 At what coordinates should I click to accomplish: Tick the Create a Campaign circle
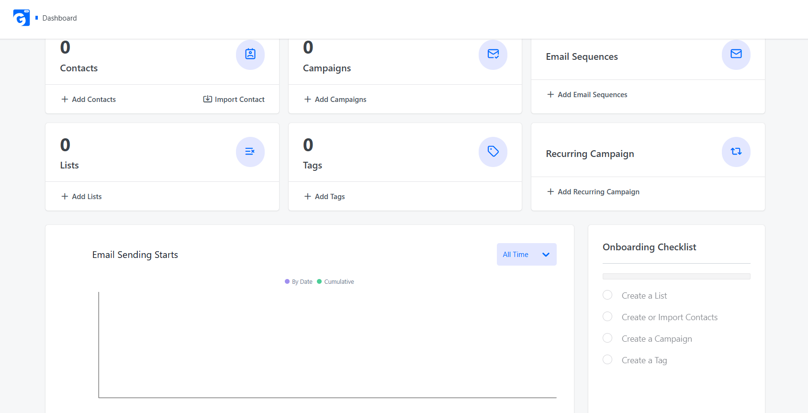tap(607, 338)
